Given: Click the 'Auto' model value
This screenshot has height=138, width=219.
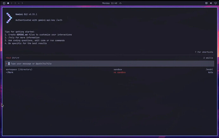Looking at the screenshot, I should (x=210, y=72).
